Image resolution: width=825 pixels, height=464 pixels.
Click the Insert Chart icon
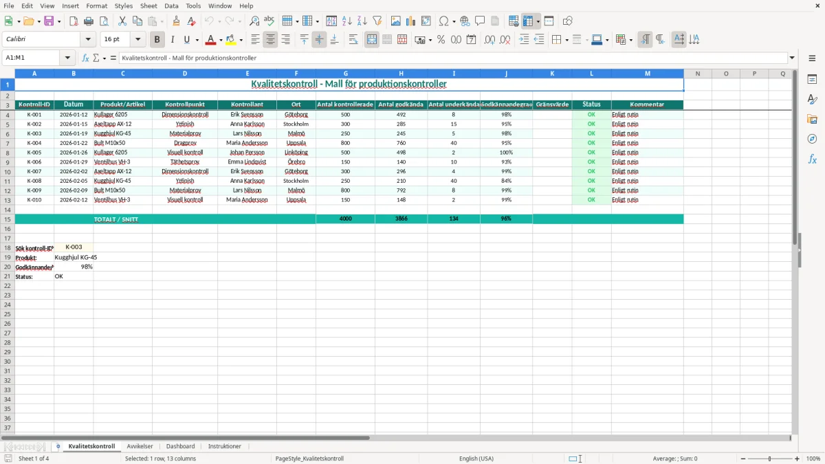(411, 21)
